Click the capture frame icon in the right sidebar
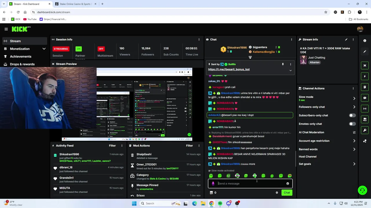371x208 pixels. 365,66
